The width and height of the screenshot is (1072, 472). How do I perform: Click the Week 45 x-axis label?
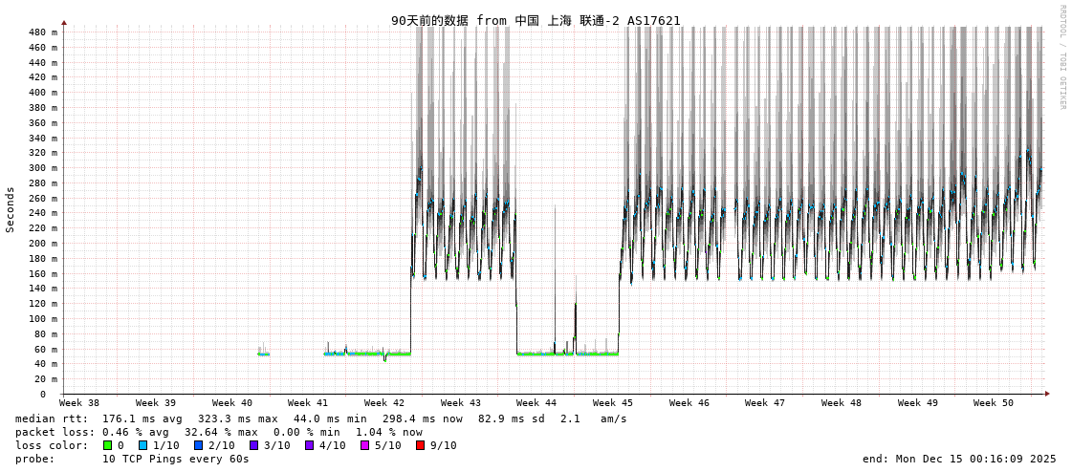click(x=613, y=403)
